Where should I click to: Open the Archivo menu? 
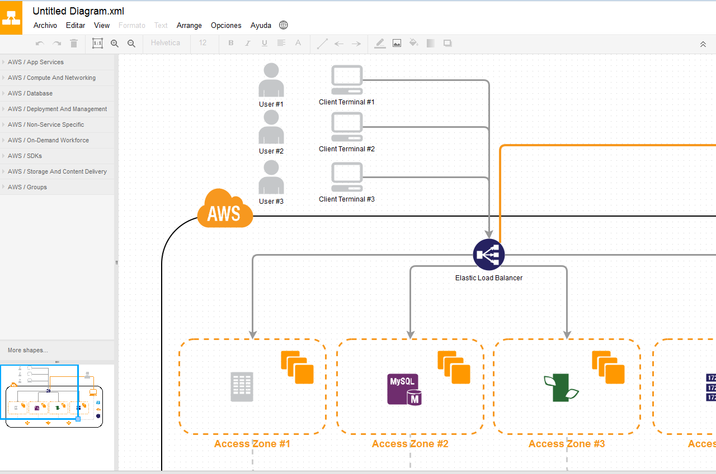click(x=45, y=25)
